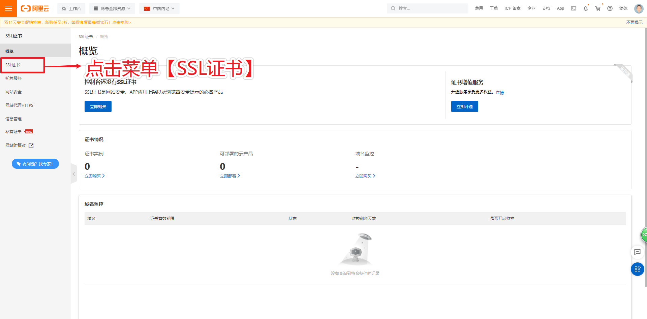Viewport: 647px width, 319px height.
Task: Open the shopping cart
Action: 598,8
